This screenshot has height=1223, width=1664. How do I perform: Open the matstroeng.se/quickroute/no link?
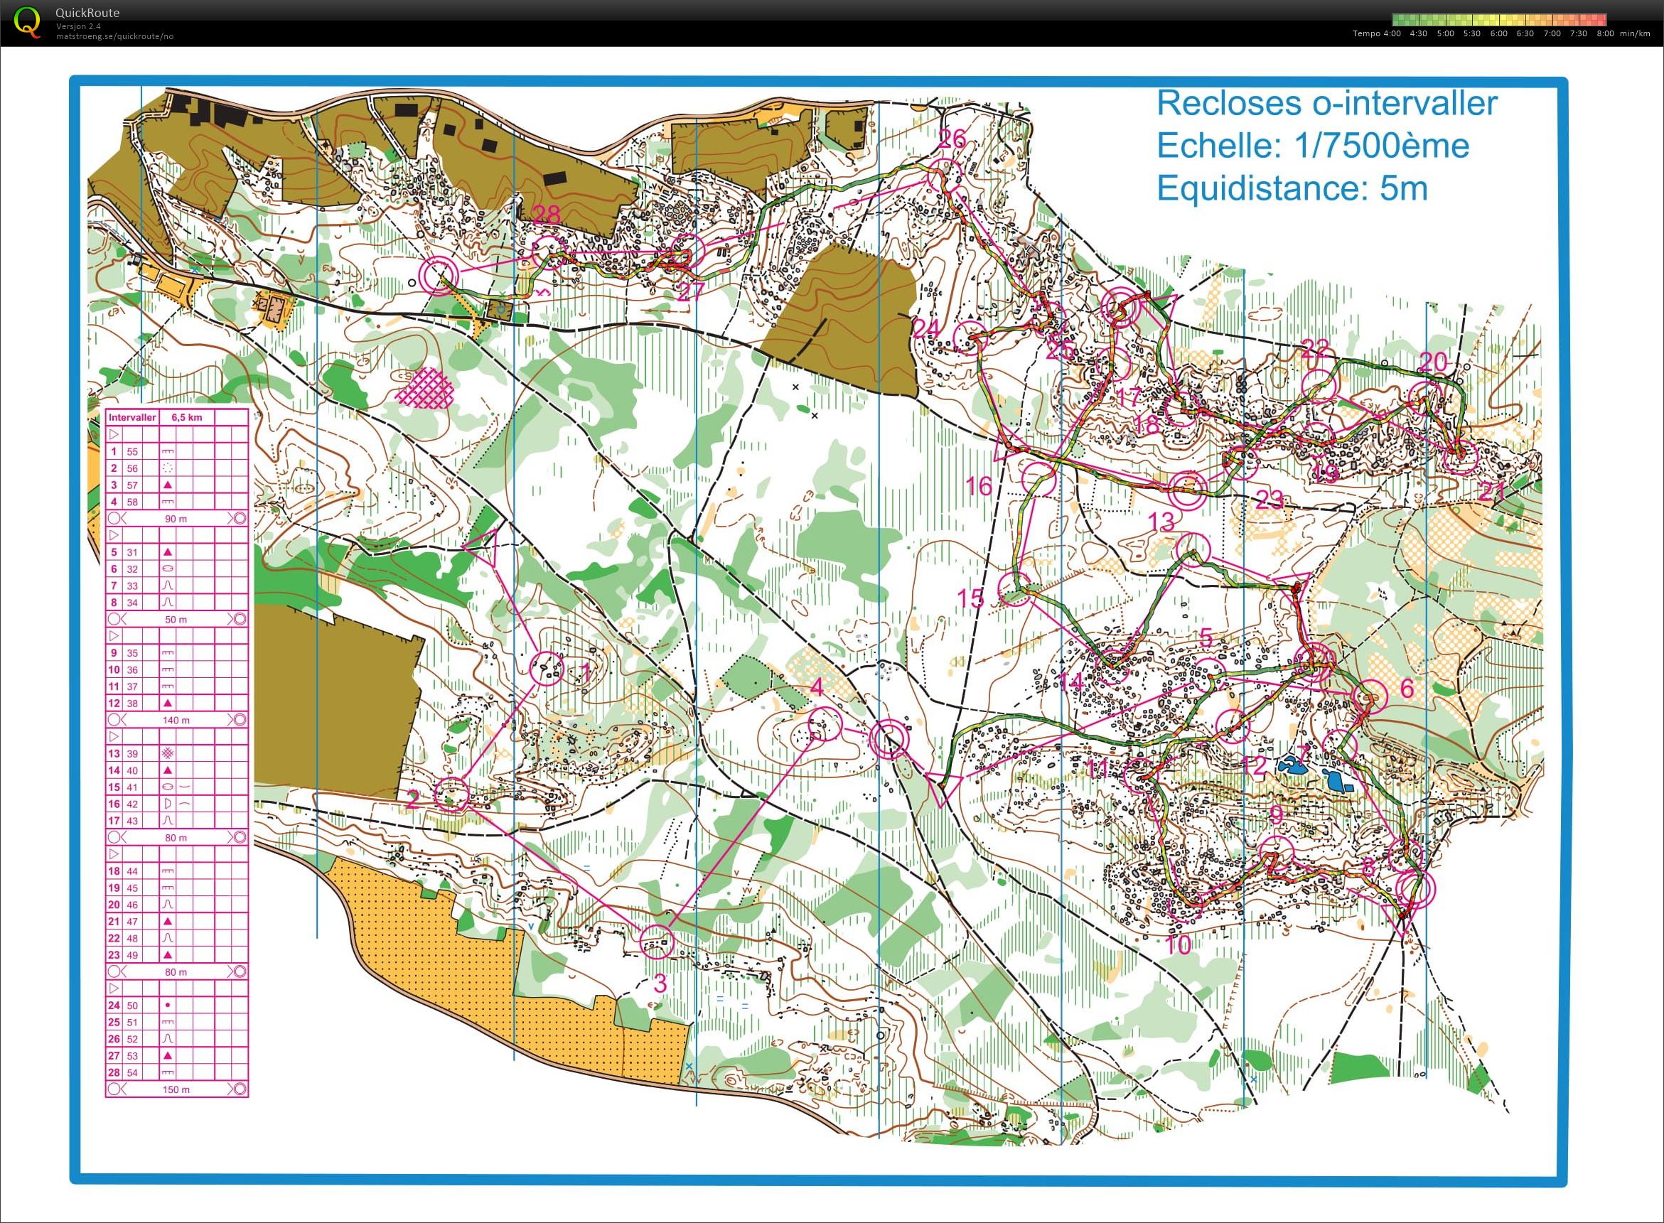coord(114,36)
